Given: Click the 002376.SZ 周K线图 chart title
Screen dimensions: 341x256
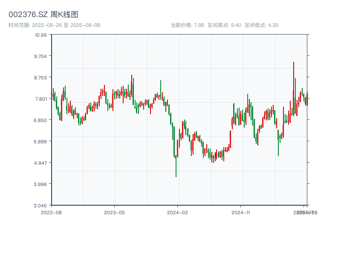Looking at the screenshot, I should 43,15.
